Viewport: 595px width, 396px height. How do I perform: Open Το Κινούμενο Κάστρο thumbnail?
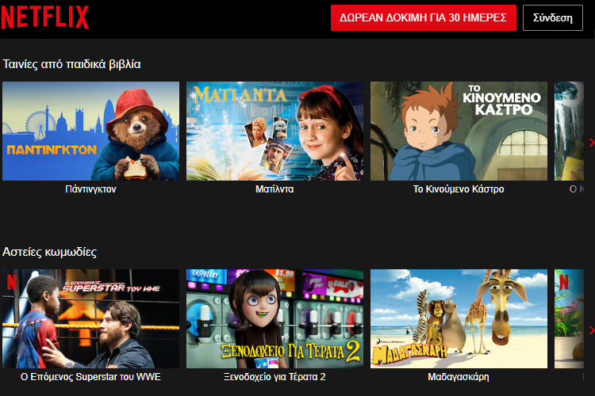pyautogui.click(x=459, y=131)
